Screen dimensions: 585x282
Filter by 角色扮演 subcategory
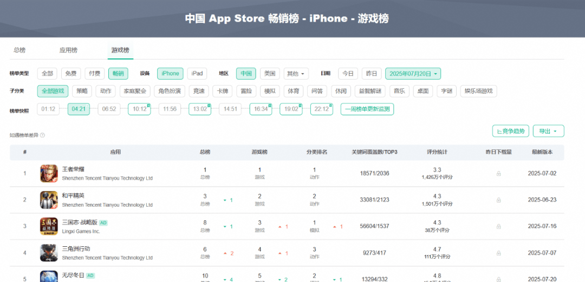170,91
